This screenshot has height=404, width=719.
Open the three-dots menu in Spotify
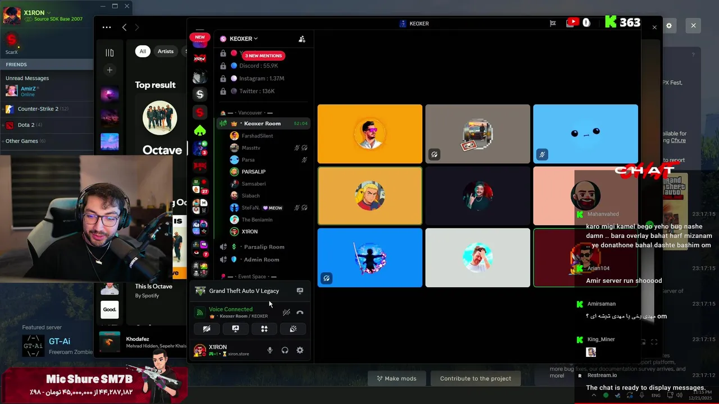(x=107, y=27)
